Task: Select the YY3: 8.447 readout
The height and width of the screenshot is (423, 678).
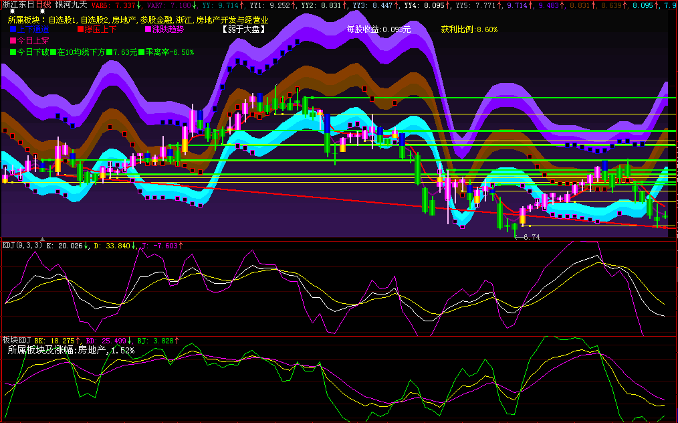Action: pyautogui.click(x=372, y=5)
